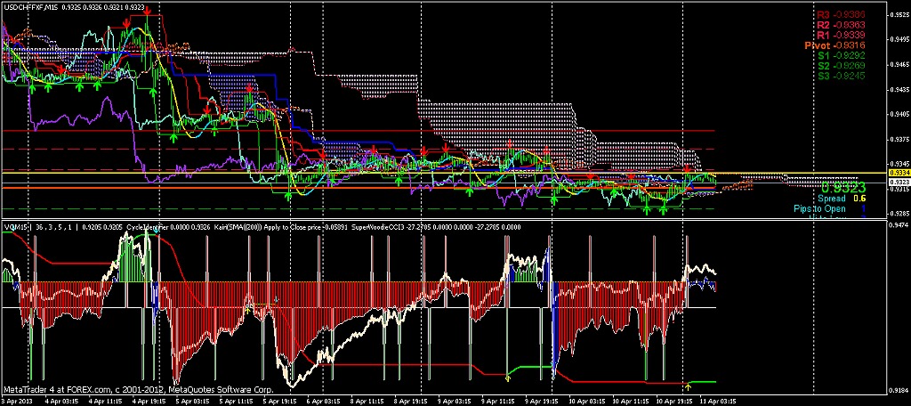
Task: Click the yellow 0.6 spread value
Action: [x=859, y=199]
